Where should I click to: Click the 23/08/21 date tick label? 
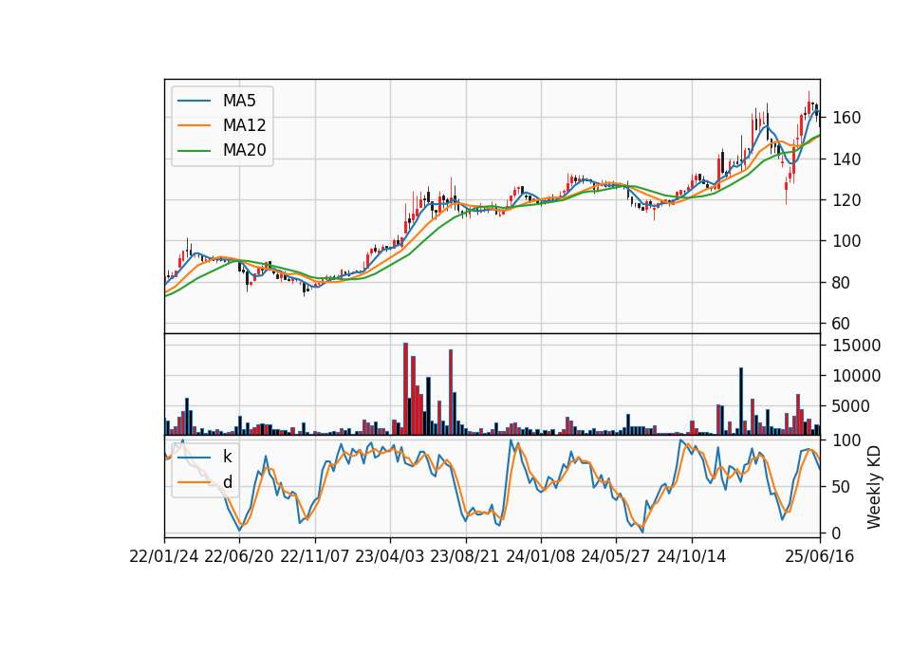[465, 556]
